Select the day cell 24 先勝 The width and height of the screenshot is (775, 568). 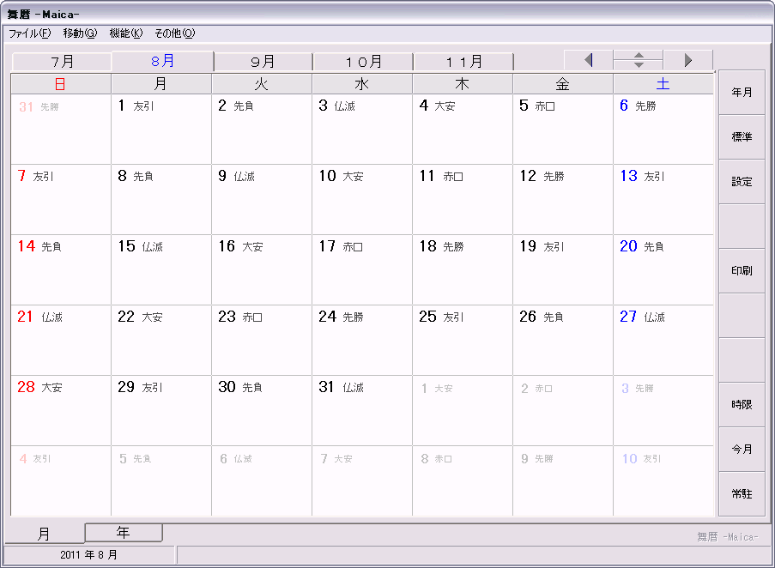point(362,341)
